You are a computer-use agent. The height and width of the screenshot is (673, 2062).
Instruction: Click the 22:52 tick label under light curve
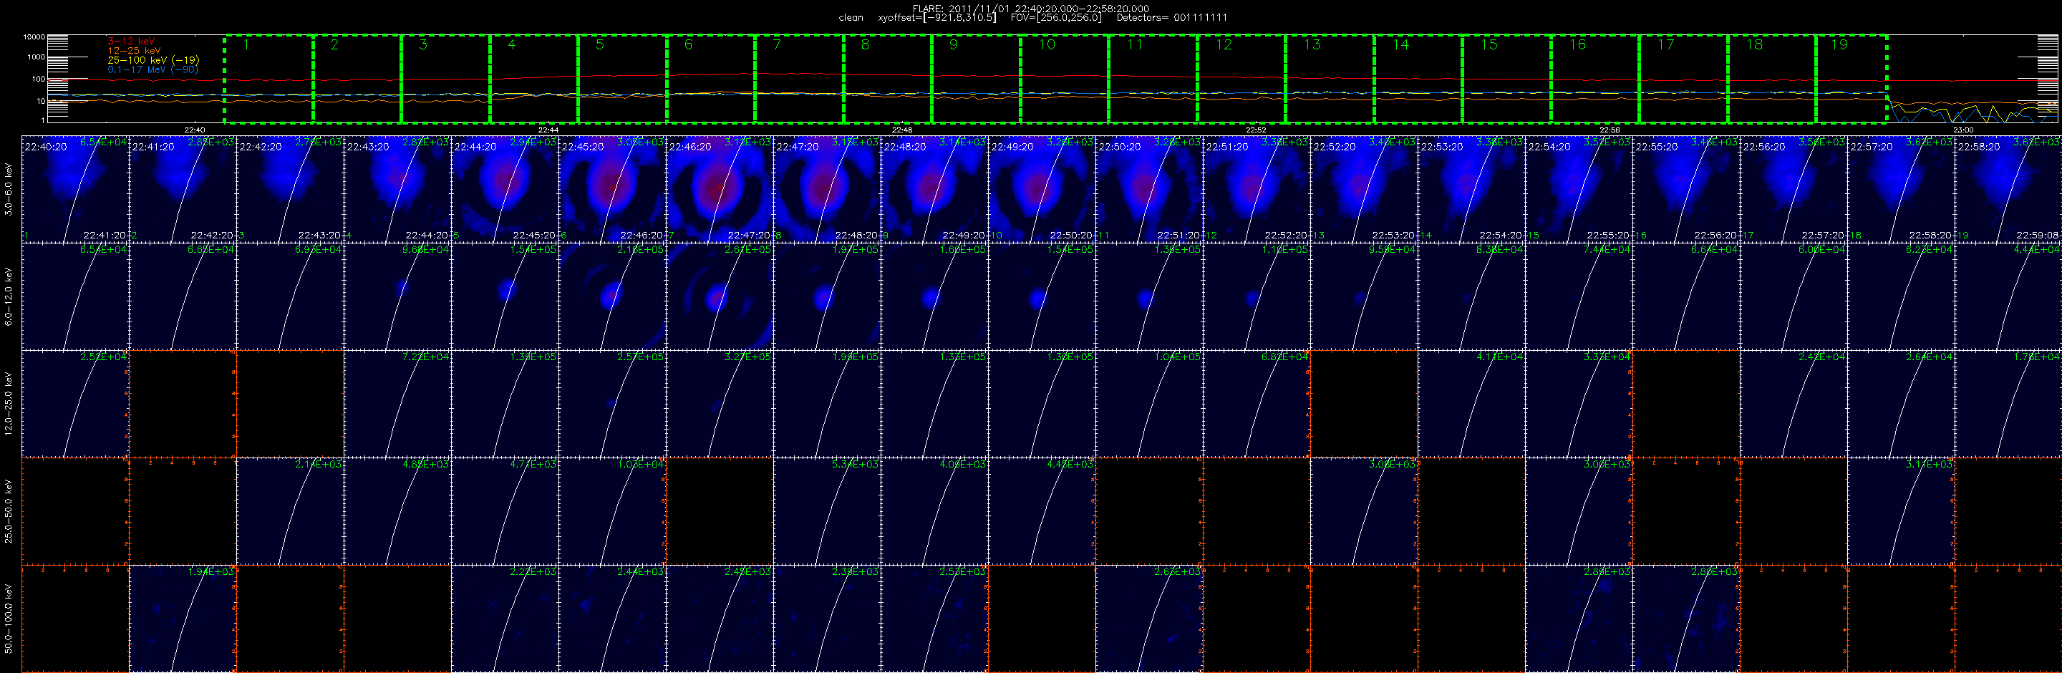point(1256,130)
